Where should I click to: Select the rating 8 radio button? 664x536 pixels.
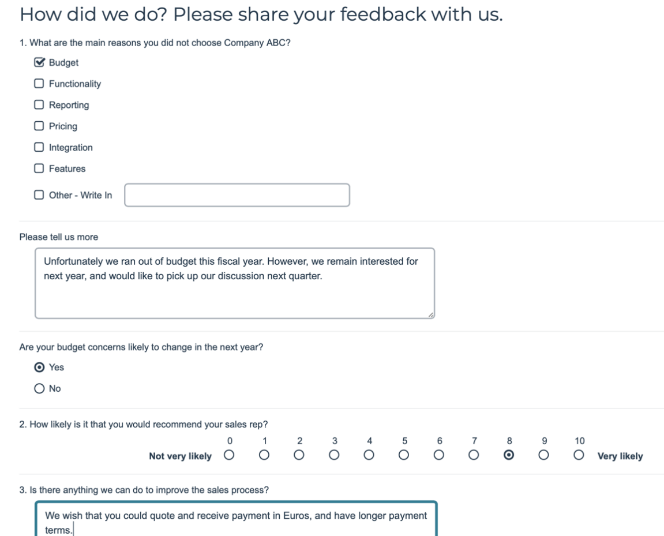509,455
